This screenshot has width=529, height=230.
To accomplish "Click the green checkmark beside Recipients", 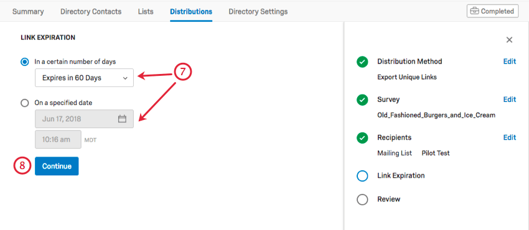I will pyautogui.click(x=362, y=138).
